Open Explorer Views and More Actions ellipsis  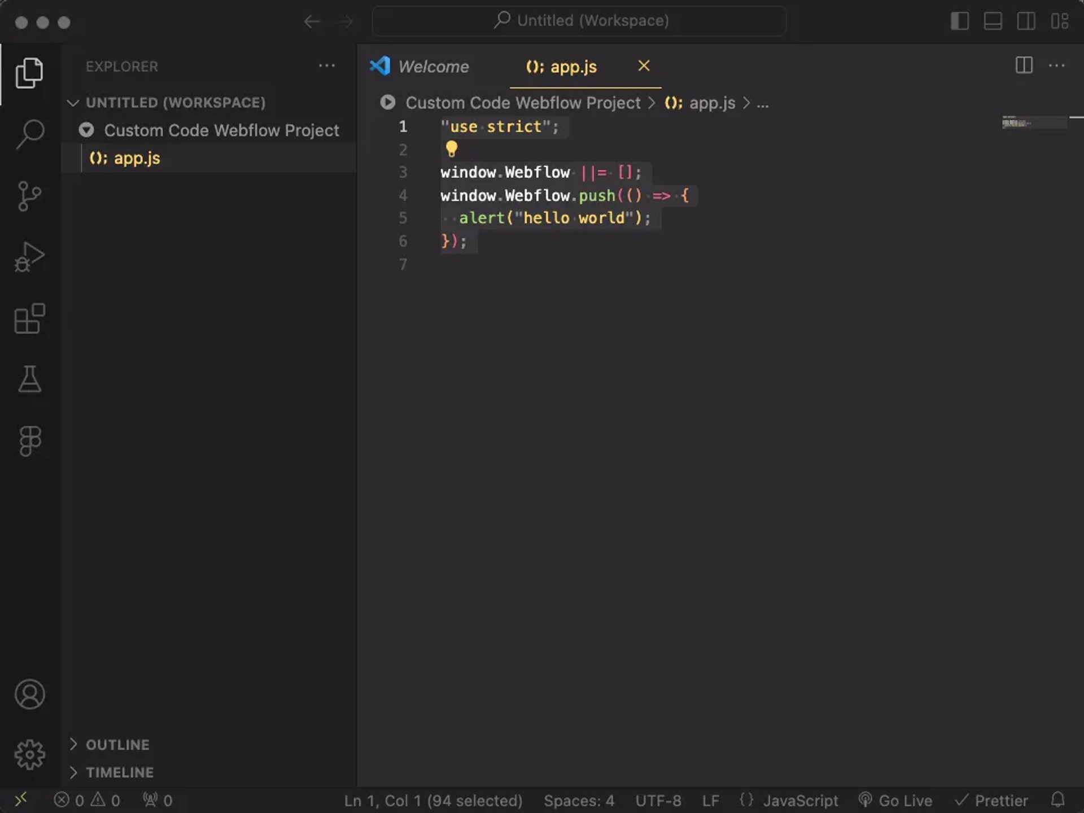[x=327, y=66]
